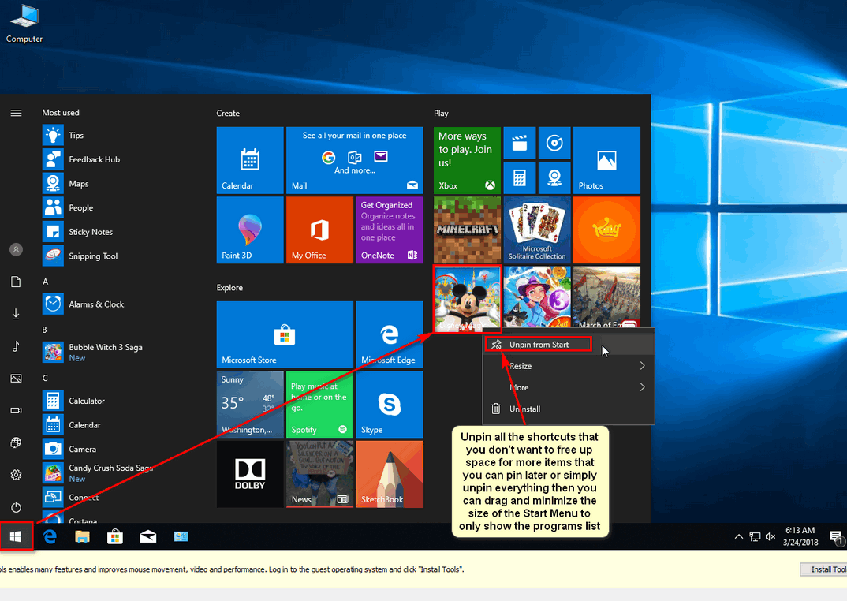Open the small Groove Music disc tile
This screenshot has width=847, height=601.
(x=554, y=144)
